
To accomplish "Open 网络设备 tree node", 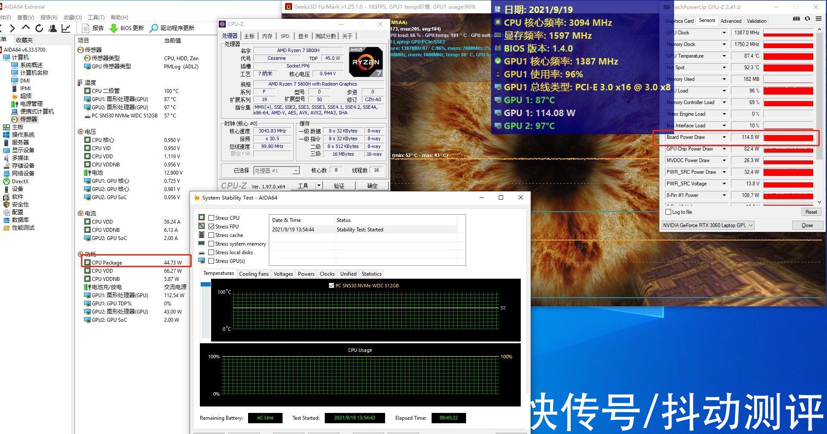I will click(19, 173).
